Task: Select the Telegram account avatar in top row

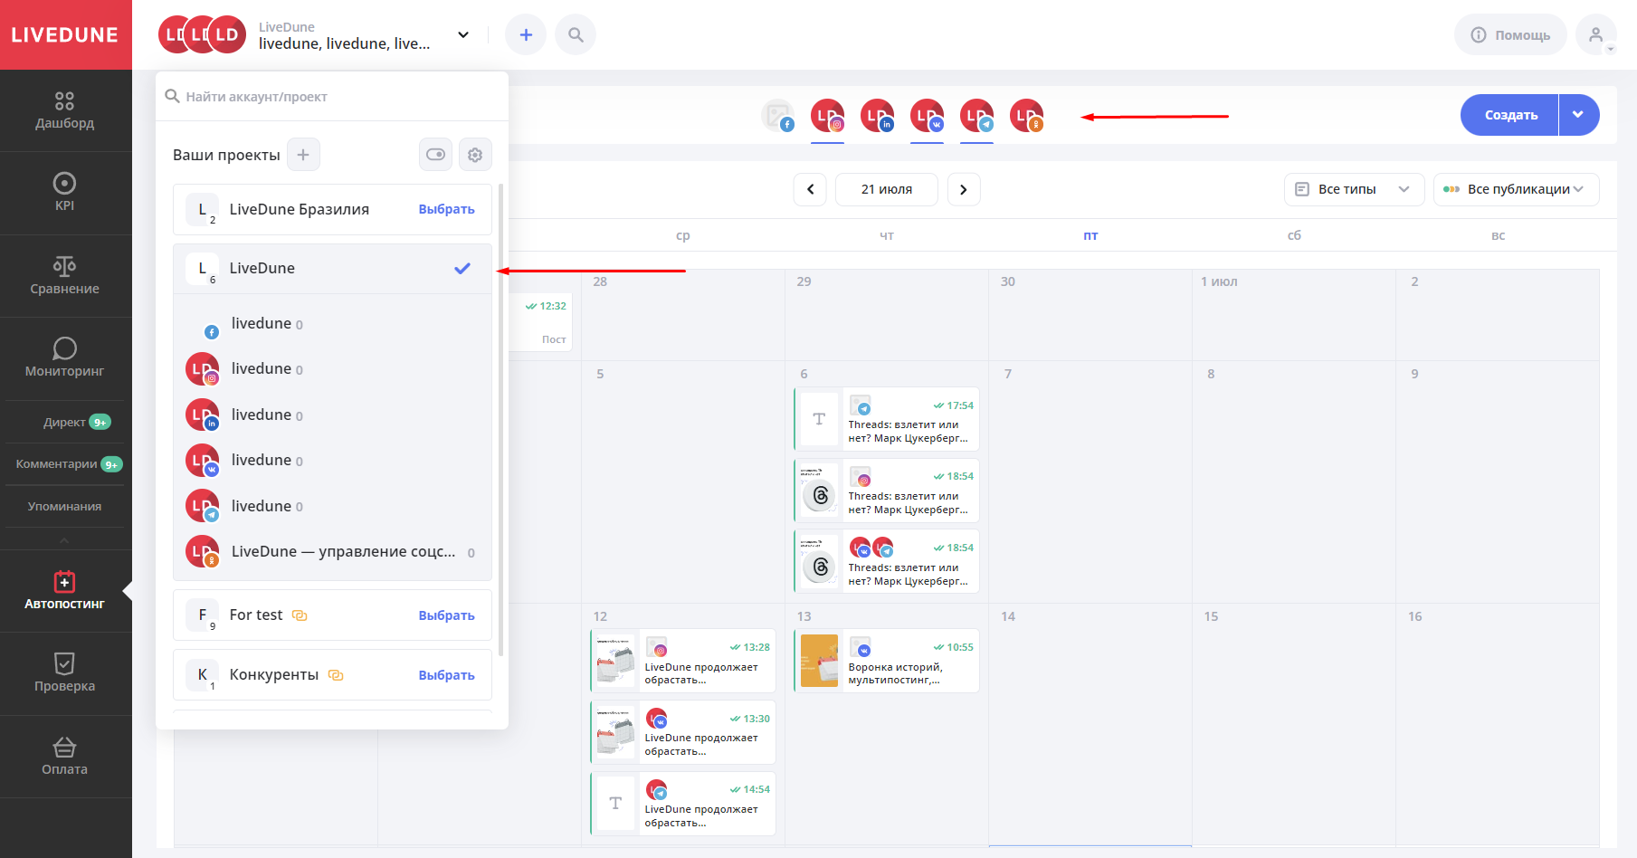Action: 977,116
